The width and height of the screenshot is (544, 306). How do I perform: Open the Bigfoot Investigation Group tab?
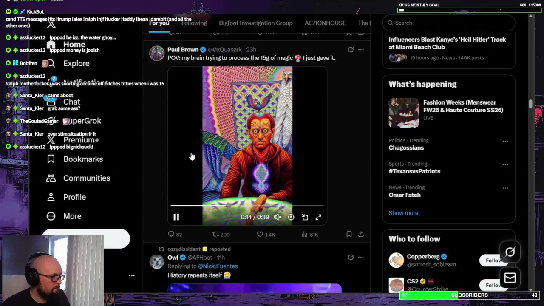coord(256,23)
